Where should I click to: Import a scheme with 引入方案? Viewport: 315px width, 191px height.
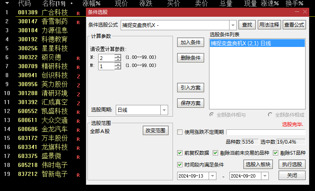(191, 88)
